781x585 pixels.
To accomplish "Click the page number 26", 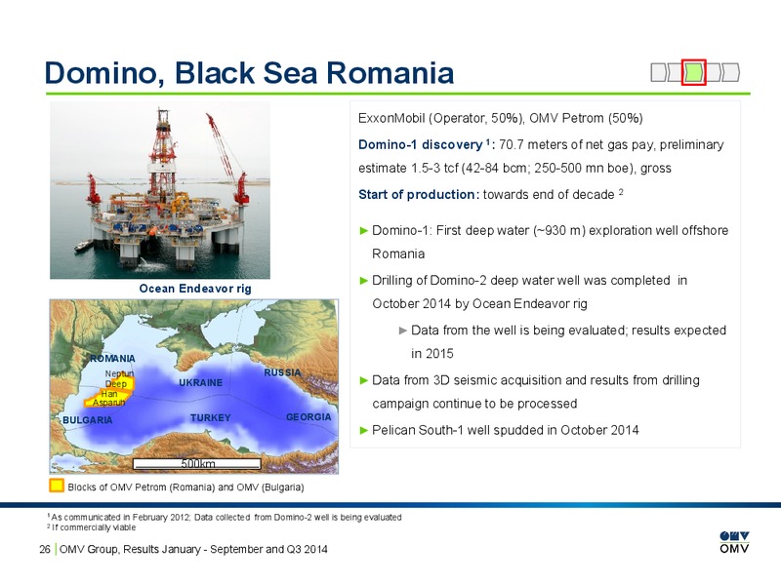I will [45, 549].
